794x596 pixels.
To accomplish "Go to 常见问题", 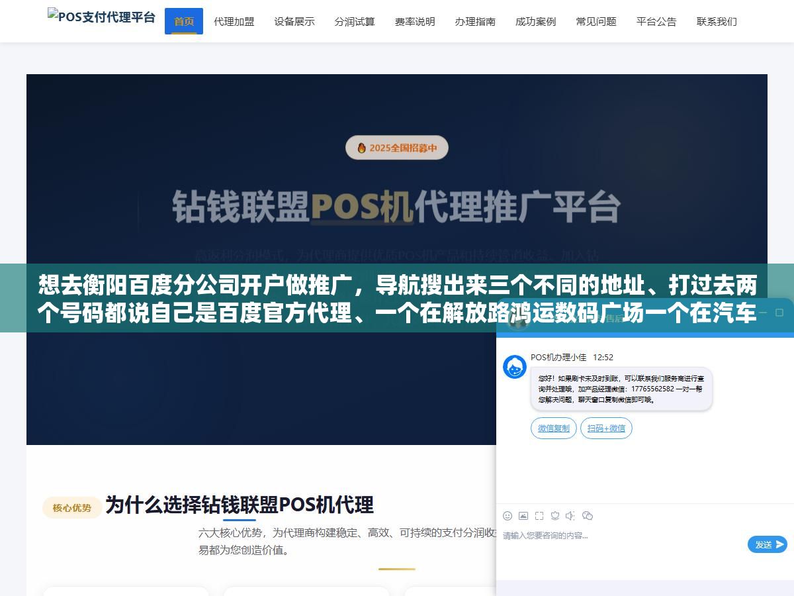I will [x=596, y=21].
